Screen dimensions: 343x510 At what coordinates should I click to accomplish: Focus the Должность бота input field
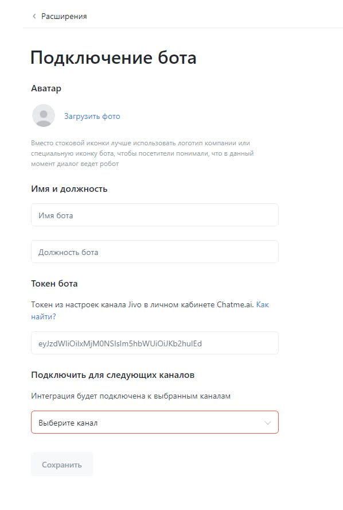click(x=155, y=252)
